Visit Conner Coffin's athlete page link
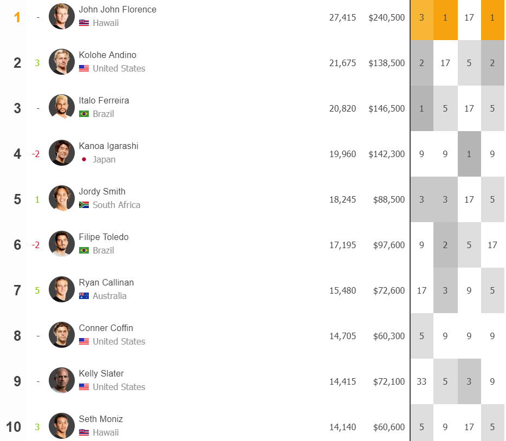506x441 pixels. pos(106,328)
